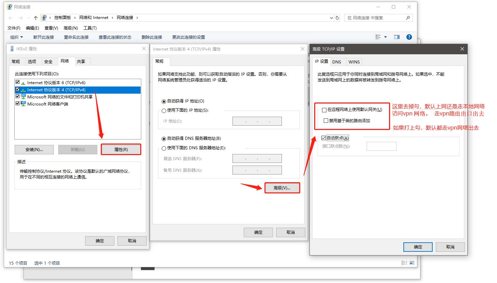Toggle the IPv4 protocol checkbox
This screenshot has width=497, height=283.
point(17,90)
